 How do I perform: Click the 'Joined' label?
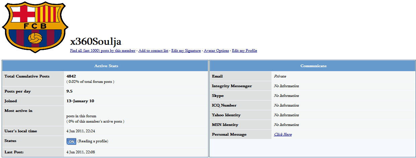[x=10, y=101]
